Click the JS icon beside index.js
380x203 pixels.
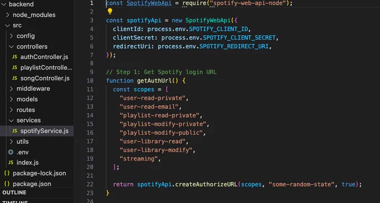pyautogui.click(x=11, y=163)
